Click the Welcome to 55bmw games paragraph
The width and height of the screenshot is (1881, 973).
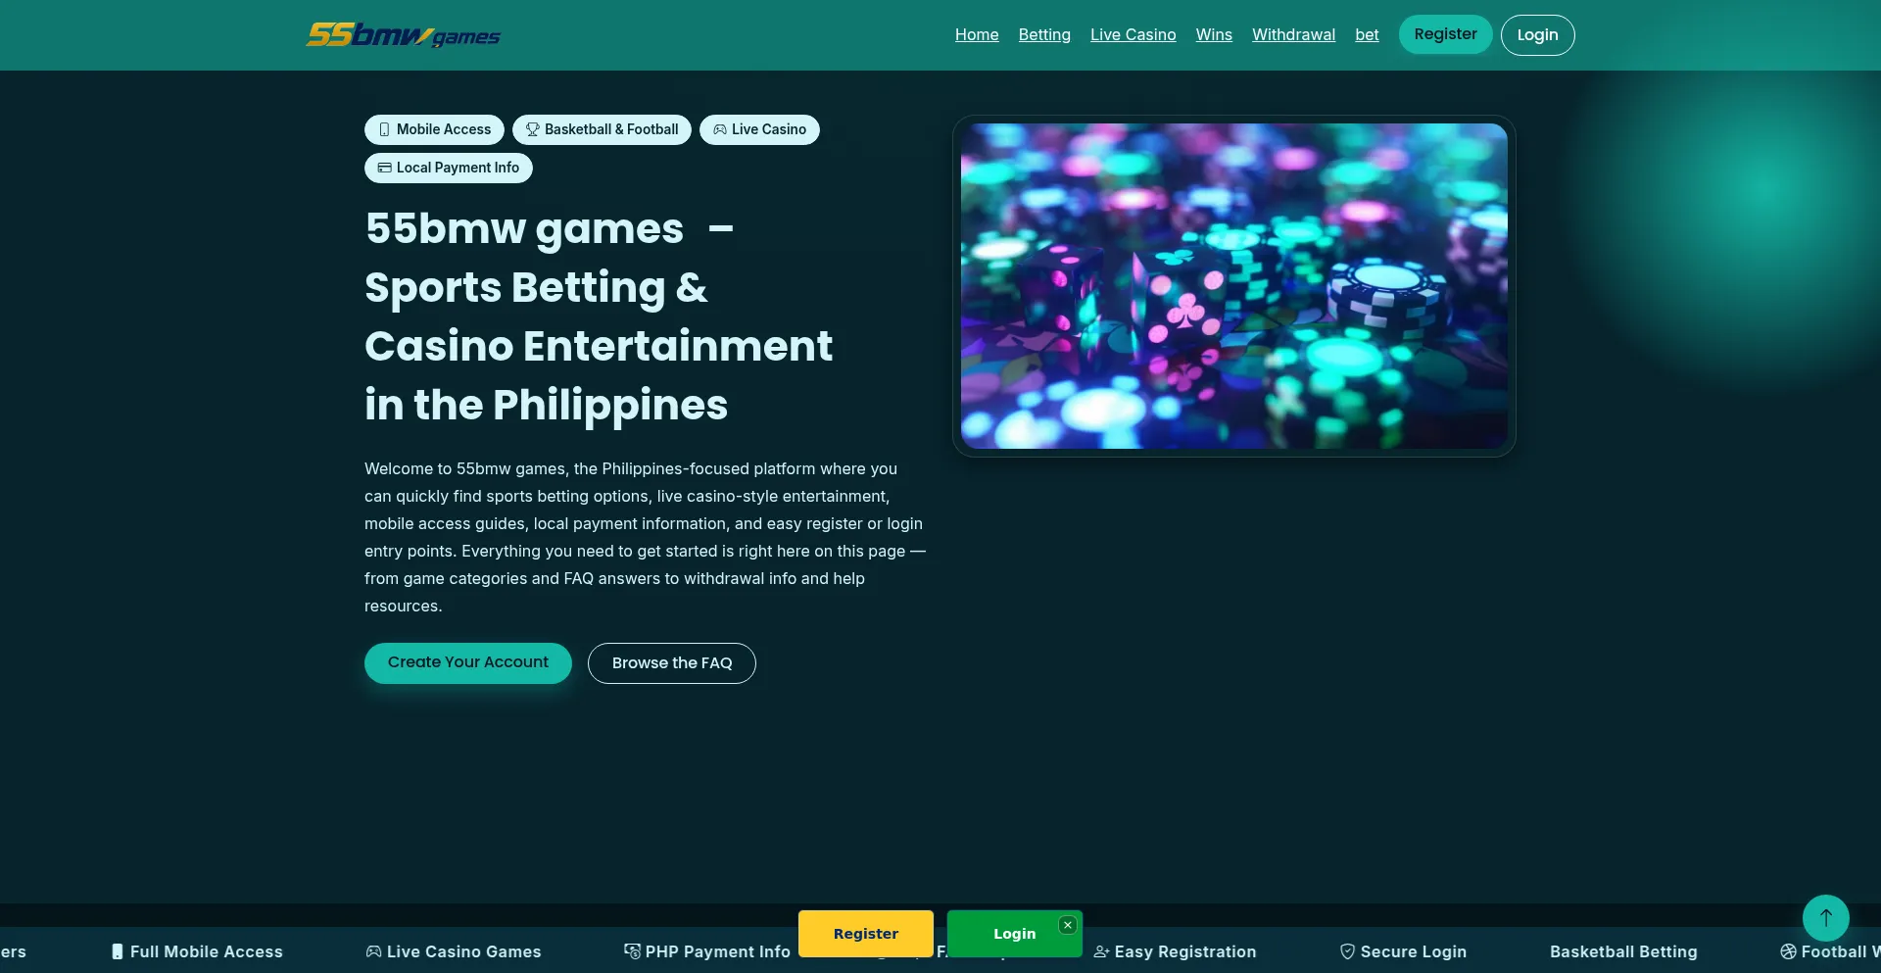point(646,537)
